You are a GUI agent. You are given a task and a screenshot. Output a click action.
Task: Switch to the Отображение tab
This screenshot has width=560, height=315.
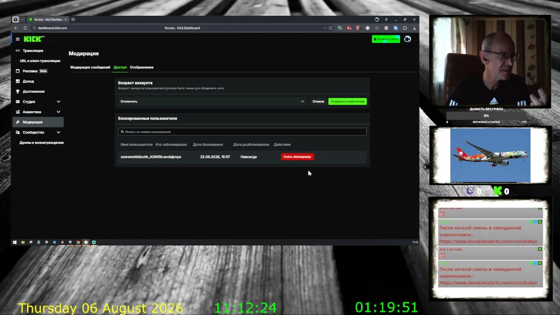(141, 67)
